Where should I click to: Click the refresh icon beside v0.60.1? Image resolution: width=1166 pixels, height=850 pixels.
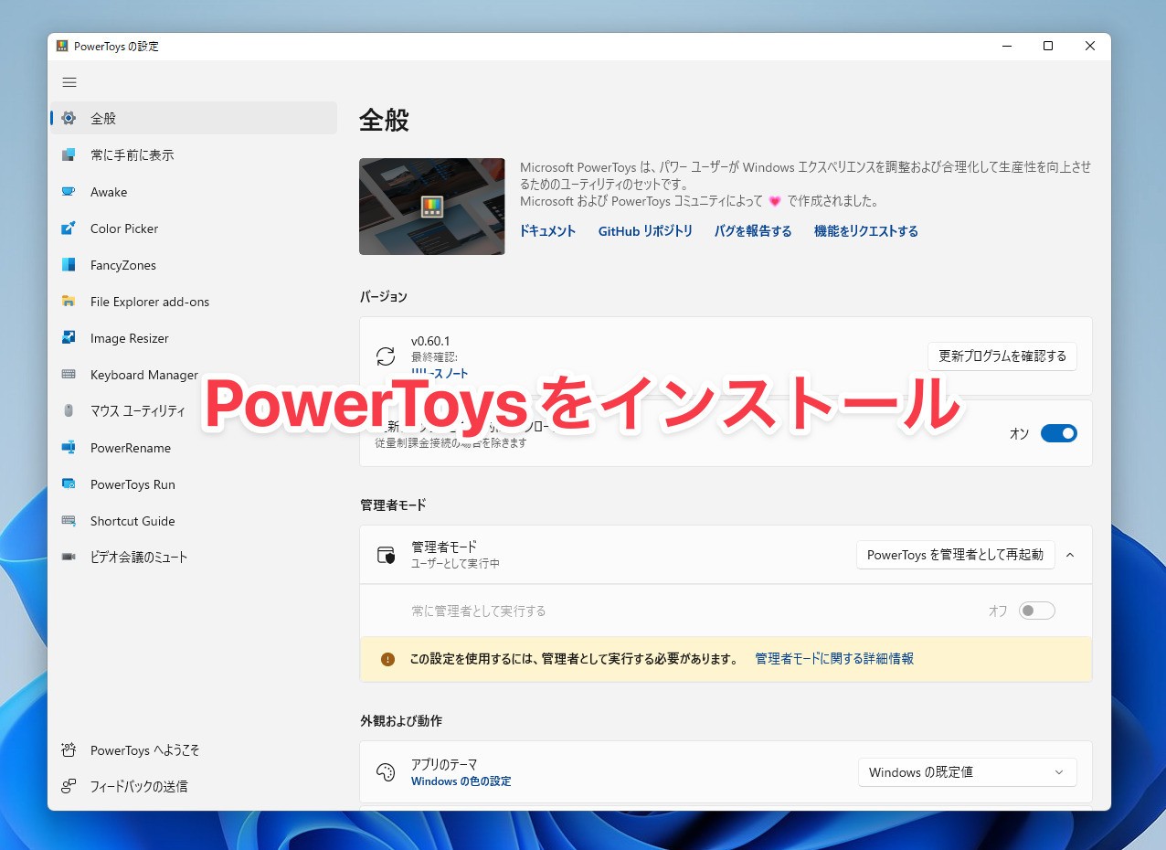pos(386,356)
